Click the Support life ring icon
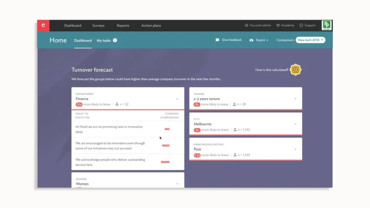The image size is (370, 208). (301, 25)
